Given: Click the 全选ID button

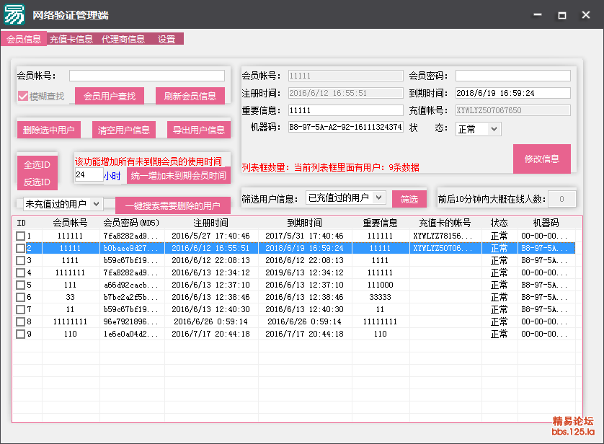Looking at the screenshot, I should pos(37,165).
